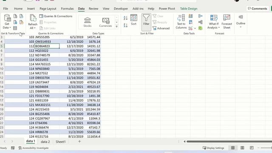Image resolution: width=272 pixels, height=153 pixels.
Task: Open the Table Design tab
Action: click(189, 8)
